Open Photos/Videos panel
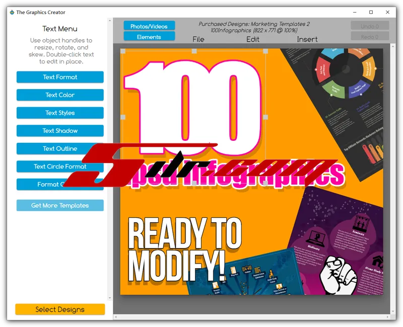Image resolution: width=403 pixels, height=327 pixels. 149,26
